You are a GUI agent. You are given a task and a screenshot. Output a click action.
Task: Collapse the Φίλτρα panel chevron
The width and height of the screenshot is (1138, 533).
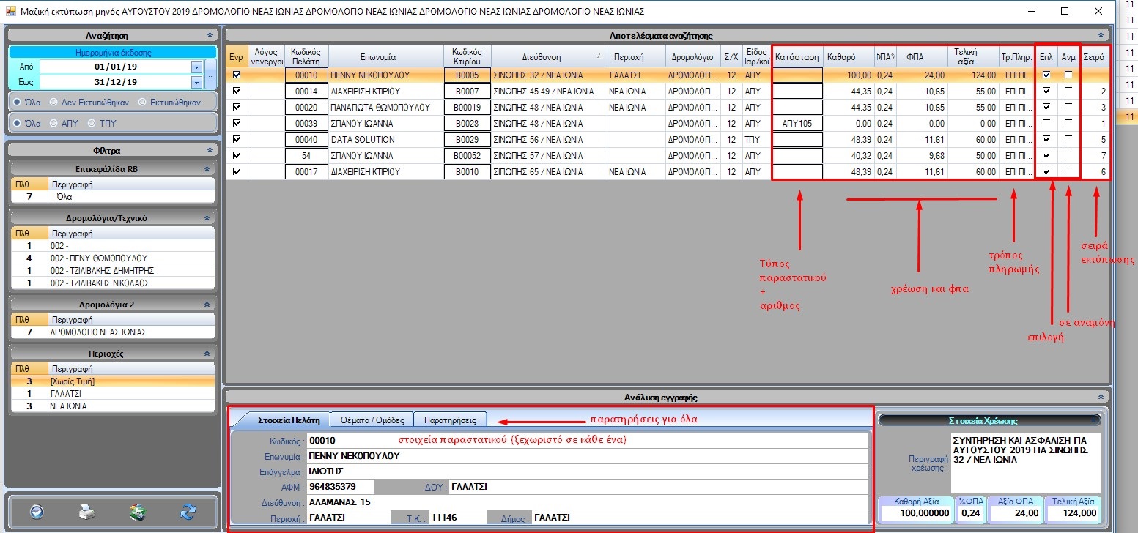coord(210,150)
